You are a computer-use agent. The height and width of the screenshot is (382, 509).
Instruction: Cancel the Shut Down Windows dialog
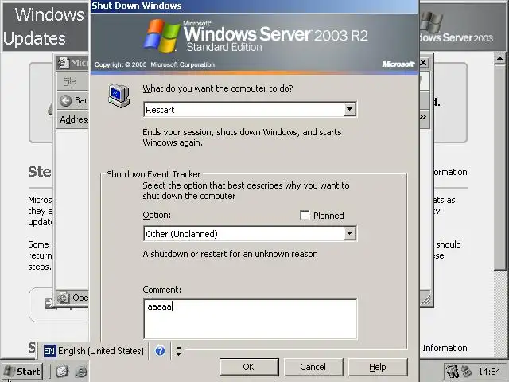[313, 367]
